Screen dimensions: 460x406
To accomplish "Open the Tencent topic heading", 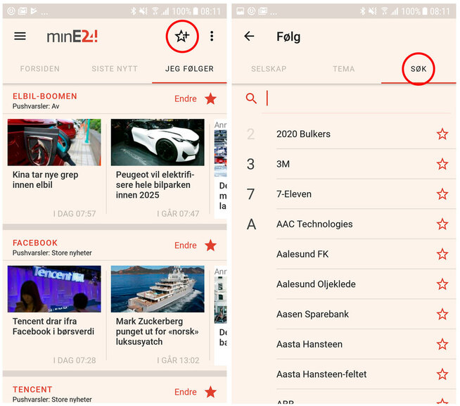I will 32,390.
